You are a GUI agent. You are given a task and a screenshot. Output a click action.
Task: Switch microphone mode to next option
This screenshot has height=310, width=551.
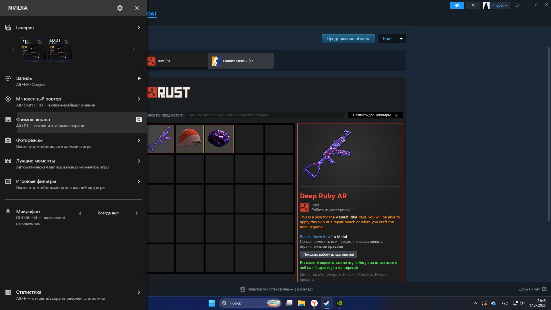(137, 213)
